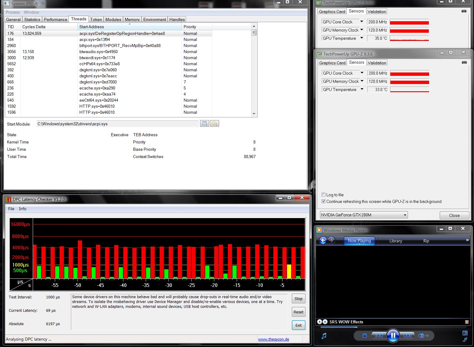The width and height of the screenshot is (474, 347).
Task: Skip to previous track in Media Player
Action: point(379,335)
